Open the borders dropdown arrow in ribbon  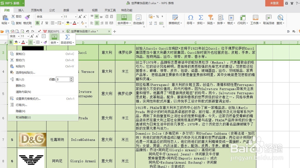56,23
